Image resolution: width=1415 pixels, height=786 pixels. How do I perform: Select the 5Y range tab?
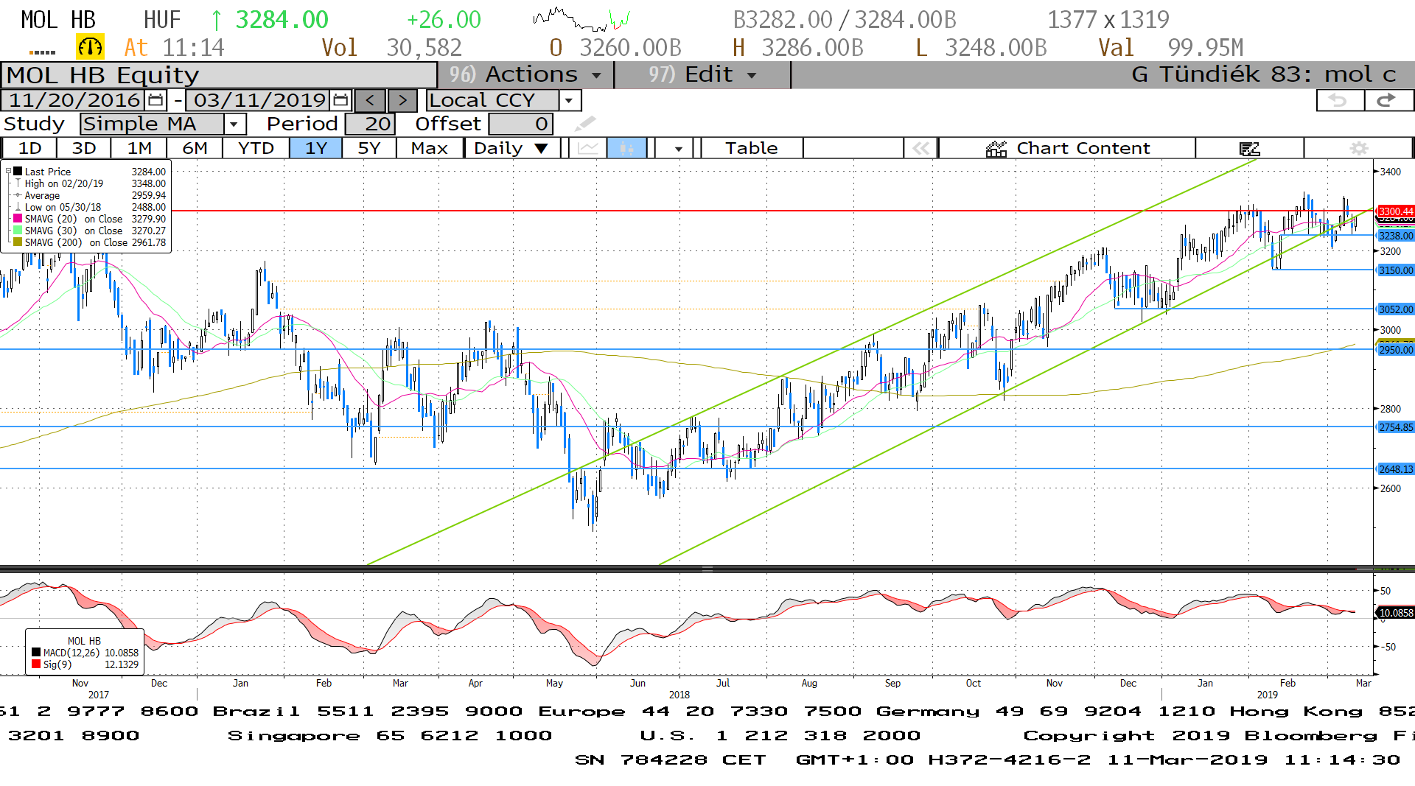368,148
